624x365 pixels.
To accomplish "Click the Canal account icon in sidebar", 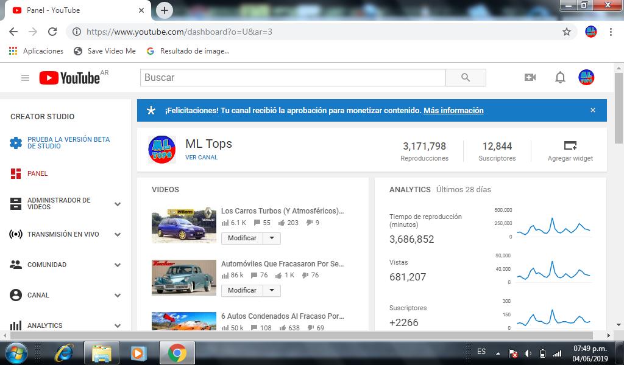I will 16,295.
